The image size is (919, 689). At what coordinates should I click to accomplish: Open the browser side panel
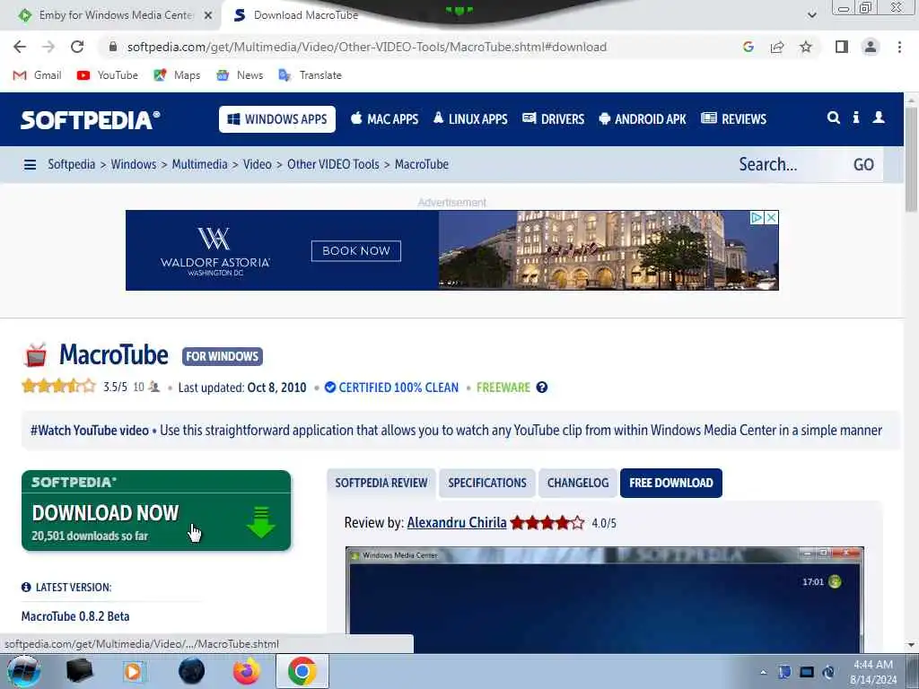click(842, 47)
